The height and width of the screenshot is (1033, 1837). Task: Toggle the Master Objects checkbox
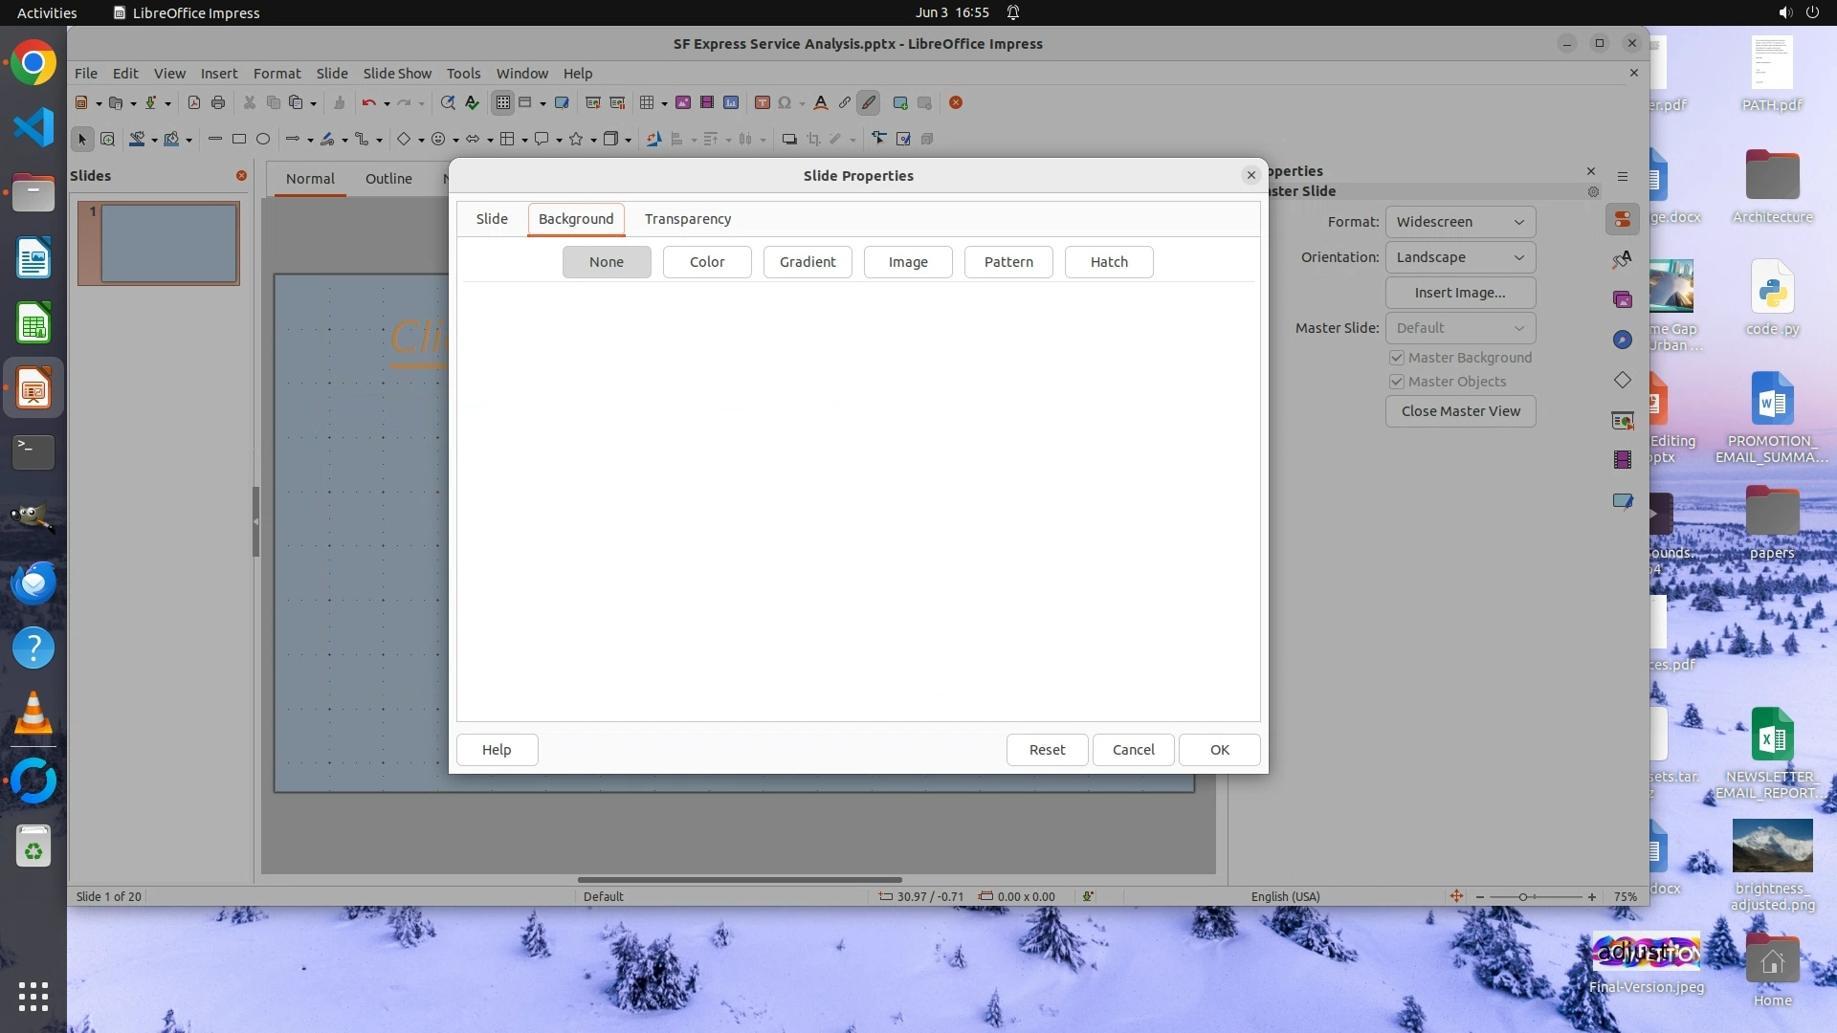pos(1397,382)
